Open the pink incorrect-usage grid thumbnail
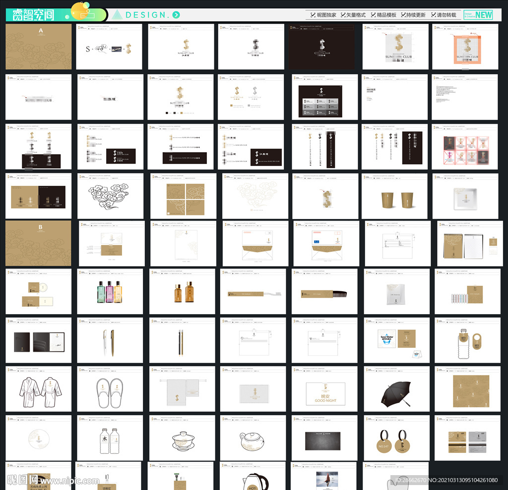Image resolution: width=508 pixels, height=490 pixels. pos(464,147)
